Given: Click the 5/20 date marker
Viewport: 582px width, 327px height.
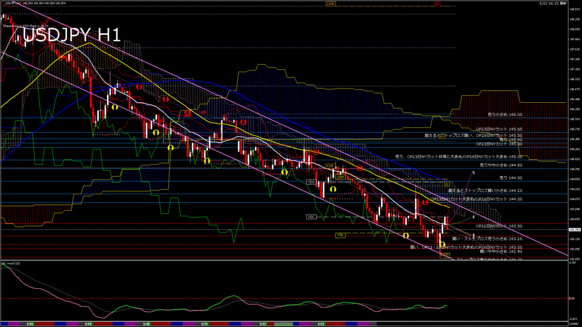Looking at the screenshot, I should [x=146, y=324].
